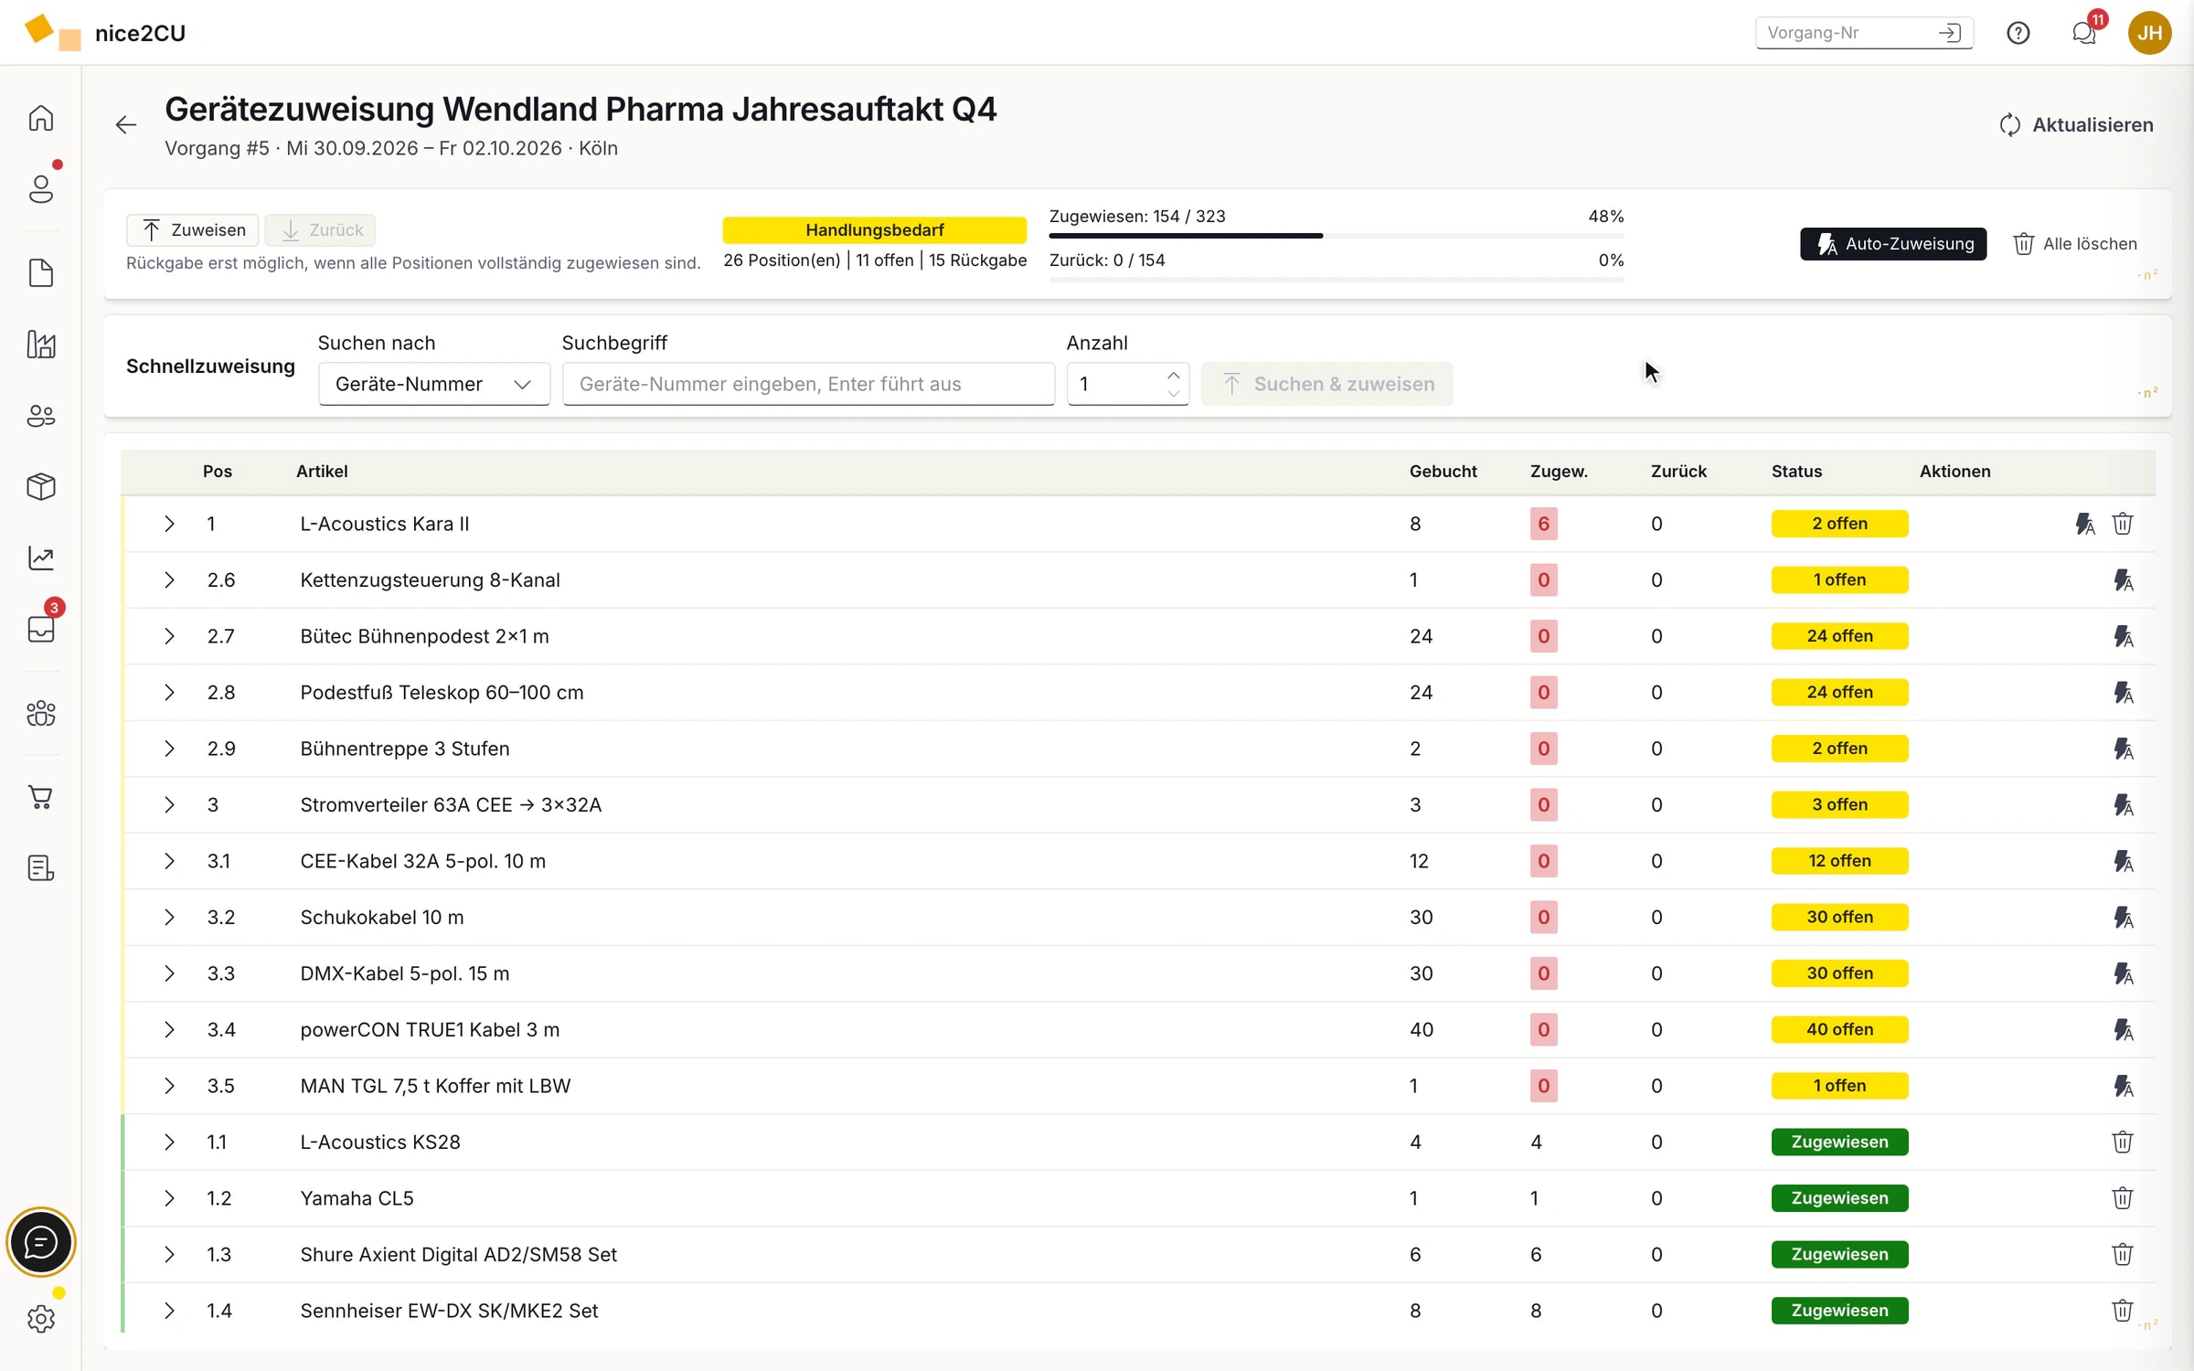
Task: Auto-assign the MAN TGL 7,5 t row
Action: tap(2123, 1086)
